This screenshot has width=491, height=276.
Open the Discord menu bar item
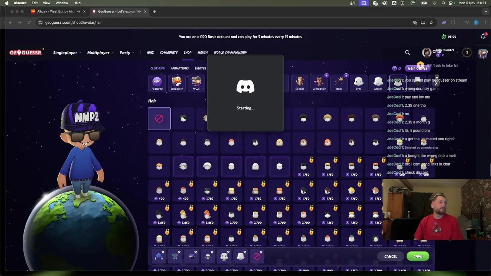20,3
